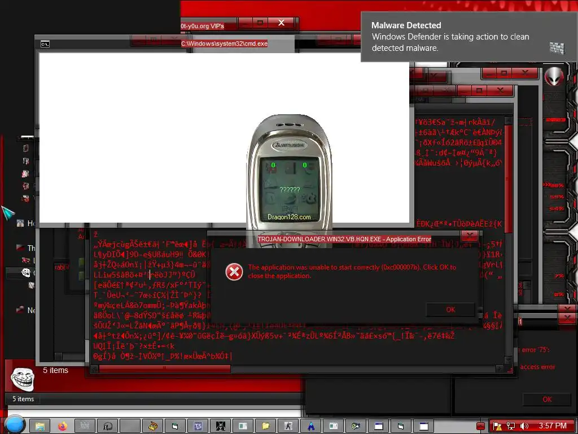578x434 pixels.
Task: Open the yellow briefcase-like taskbar app
Action: click(152, 426)
